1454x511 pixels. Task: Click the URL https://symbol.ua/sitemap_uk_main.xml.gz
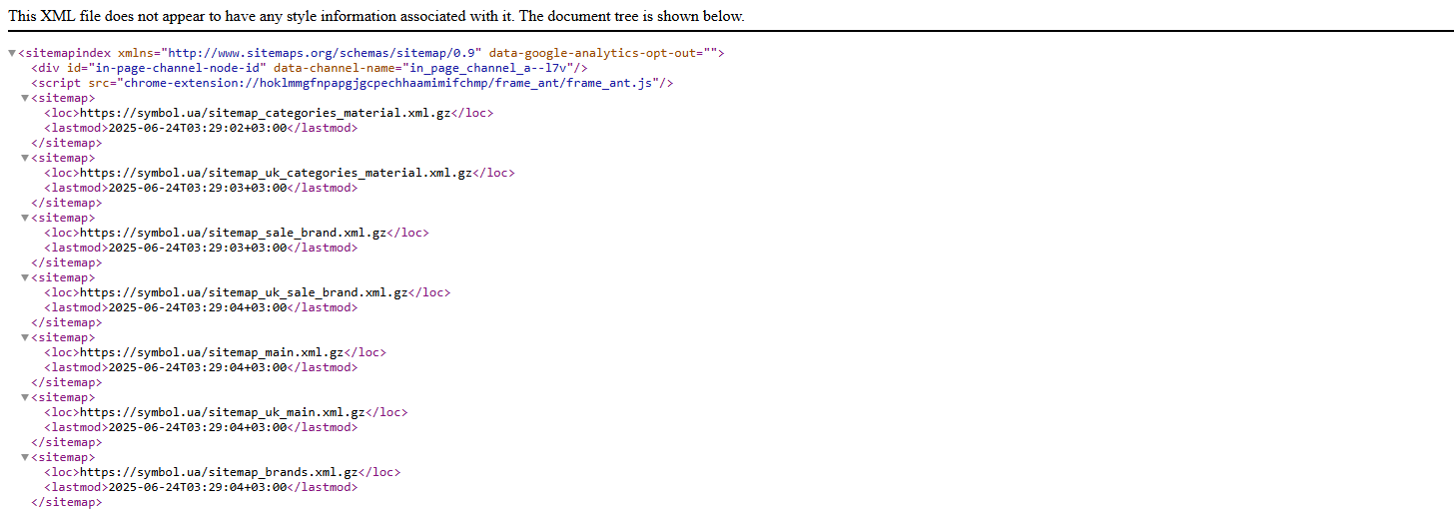[222, 412]
